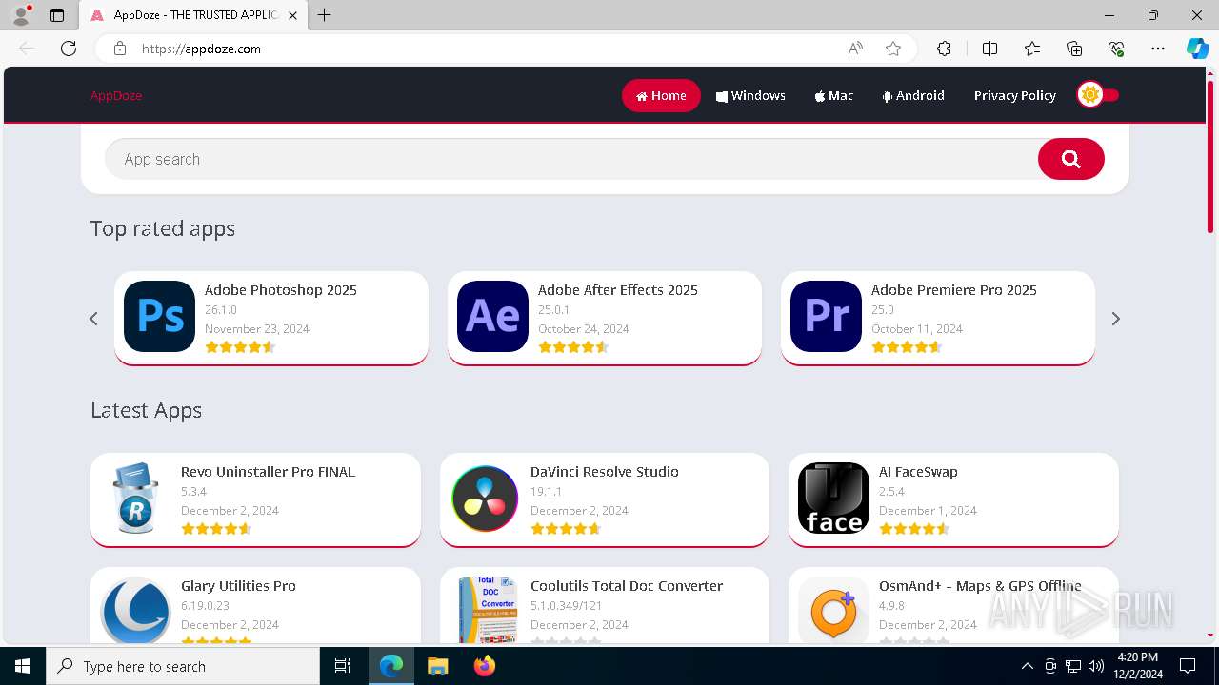Click Adobe After Effects 2025 title
The image size is (1219, 685).
[x=618, y=290]
